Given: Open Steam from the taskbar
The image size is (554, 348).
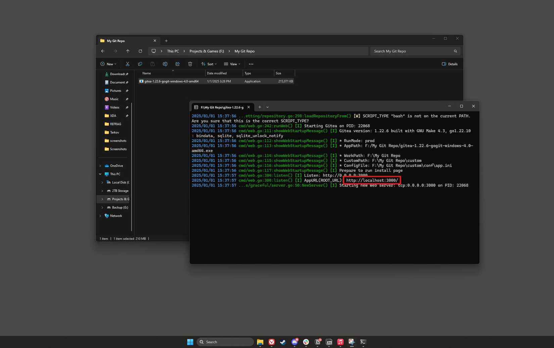Looking at the screenshot, I should point(283,342).
